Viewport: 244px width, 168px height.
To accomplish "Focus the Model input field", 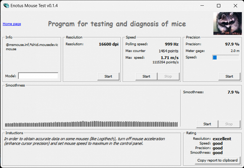I will 38,76.
